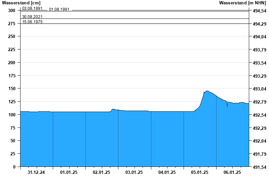Click the 02.01.25 date label
This screenshot has height=185, width=269.
click(x=102, y=172)
